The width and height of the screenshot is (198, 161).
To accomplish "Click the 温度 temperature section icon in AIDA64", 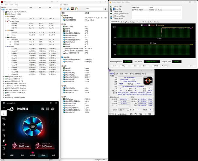I will 62,24.
